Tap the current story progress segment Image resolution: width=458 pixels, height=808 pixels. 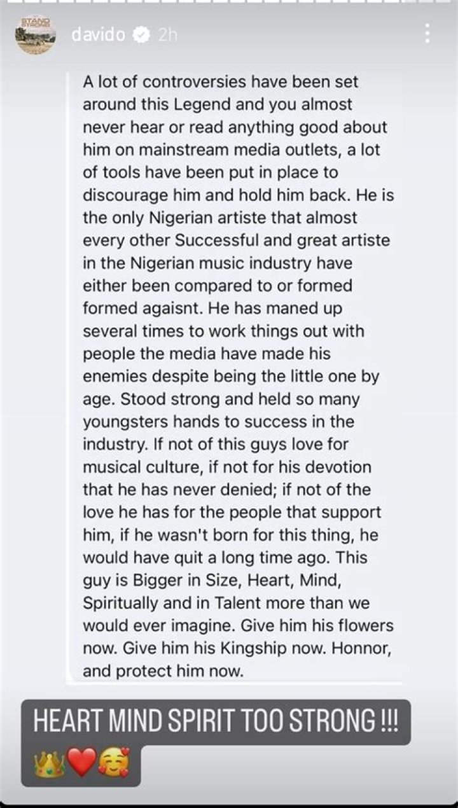[x=229, y=5]
